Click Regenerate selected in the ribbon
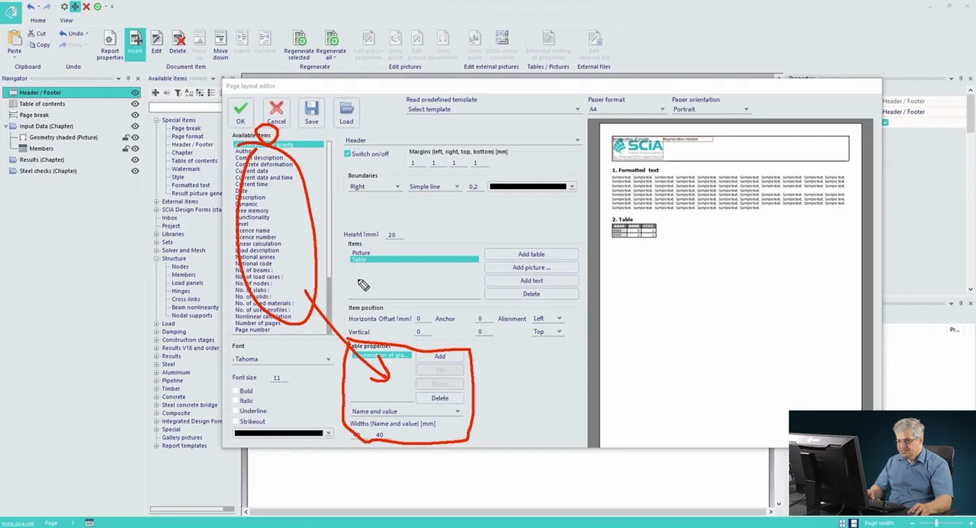Viewport: 976px width, 528px height. pos(299,45)
